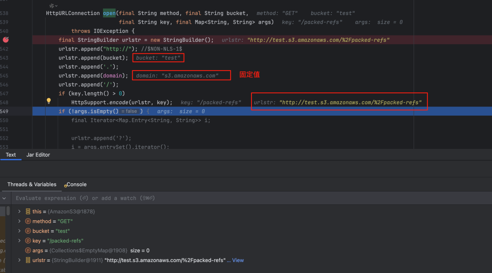492x273 pixels.
Task: Click the variables panel scrollbar thumb
Action: click(x=8, y=210)
